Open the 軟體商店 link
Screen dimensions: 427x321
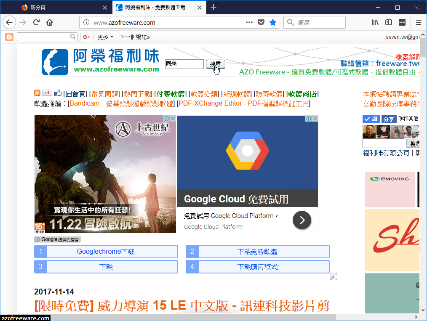302,94
